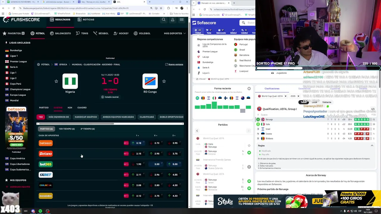Click the 1XBET bookmaker logo
381x214 pixels.
tap(46, 175)
